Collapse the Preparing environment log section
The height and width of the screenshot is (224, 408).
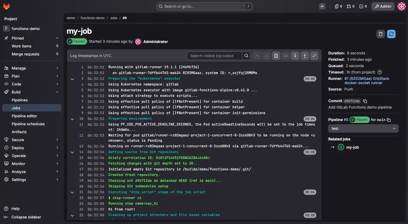click(72, 119)
